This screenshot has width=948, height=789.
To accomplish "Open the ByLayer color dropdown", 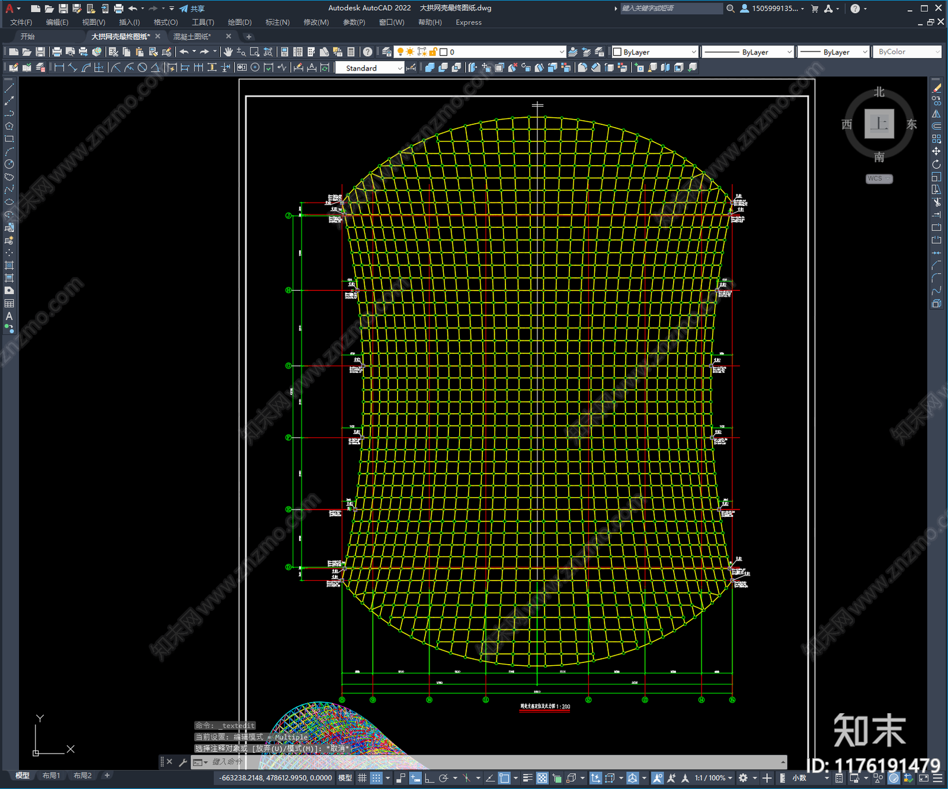I will [x=655, y=52].
